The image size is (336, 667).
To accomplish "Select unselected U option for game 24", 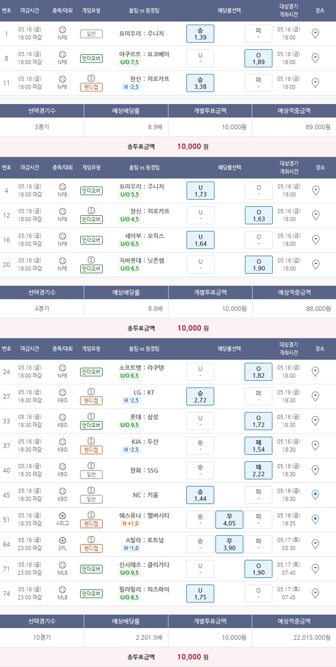I will pos(200,372).
